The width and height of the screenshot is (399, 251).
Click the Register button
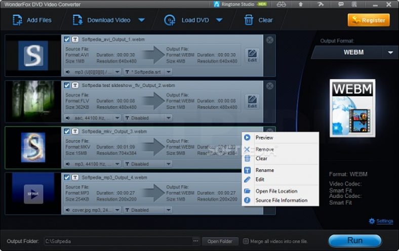tap(369, 20)
